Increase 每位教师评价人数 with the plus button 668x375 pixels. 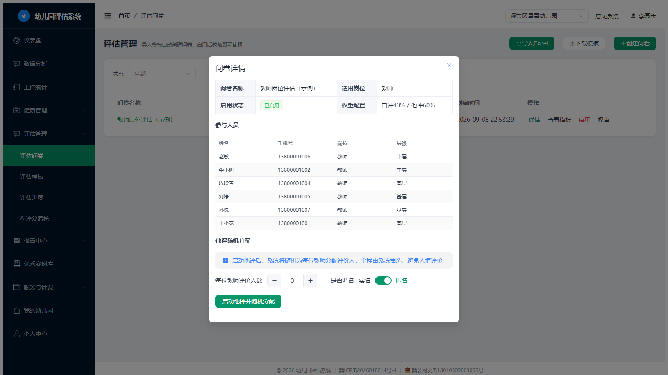(310, 280)
